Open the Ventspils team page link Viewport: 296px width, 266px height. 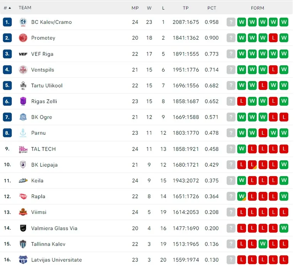42,70
